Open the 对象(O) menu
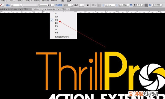 (x=4, y=1)
